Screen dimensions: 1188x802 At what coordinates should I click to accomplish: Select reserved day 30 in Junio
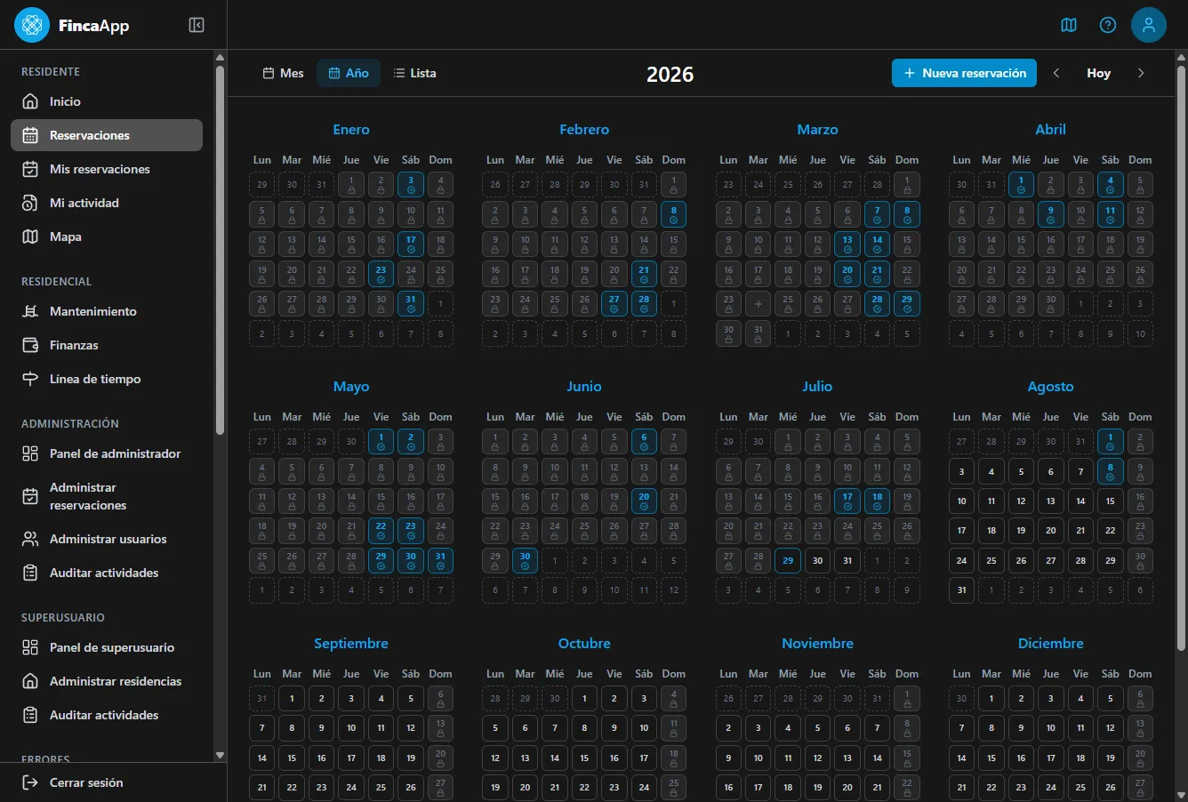[525, 560]
